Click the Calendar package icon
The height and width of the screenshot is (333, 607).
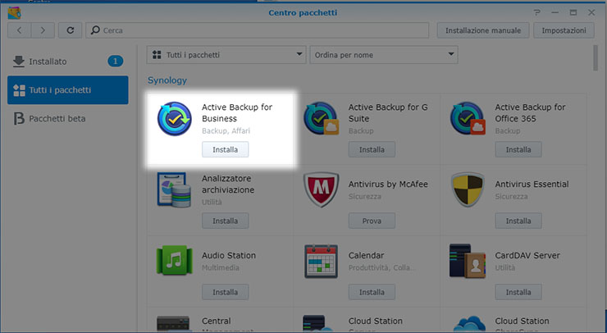click(x=321, y=261)
